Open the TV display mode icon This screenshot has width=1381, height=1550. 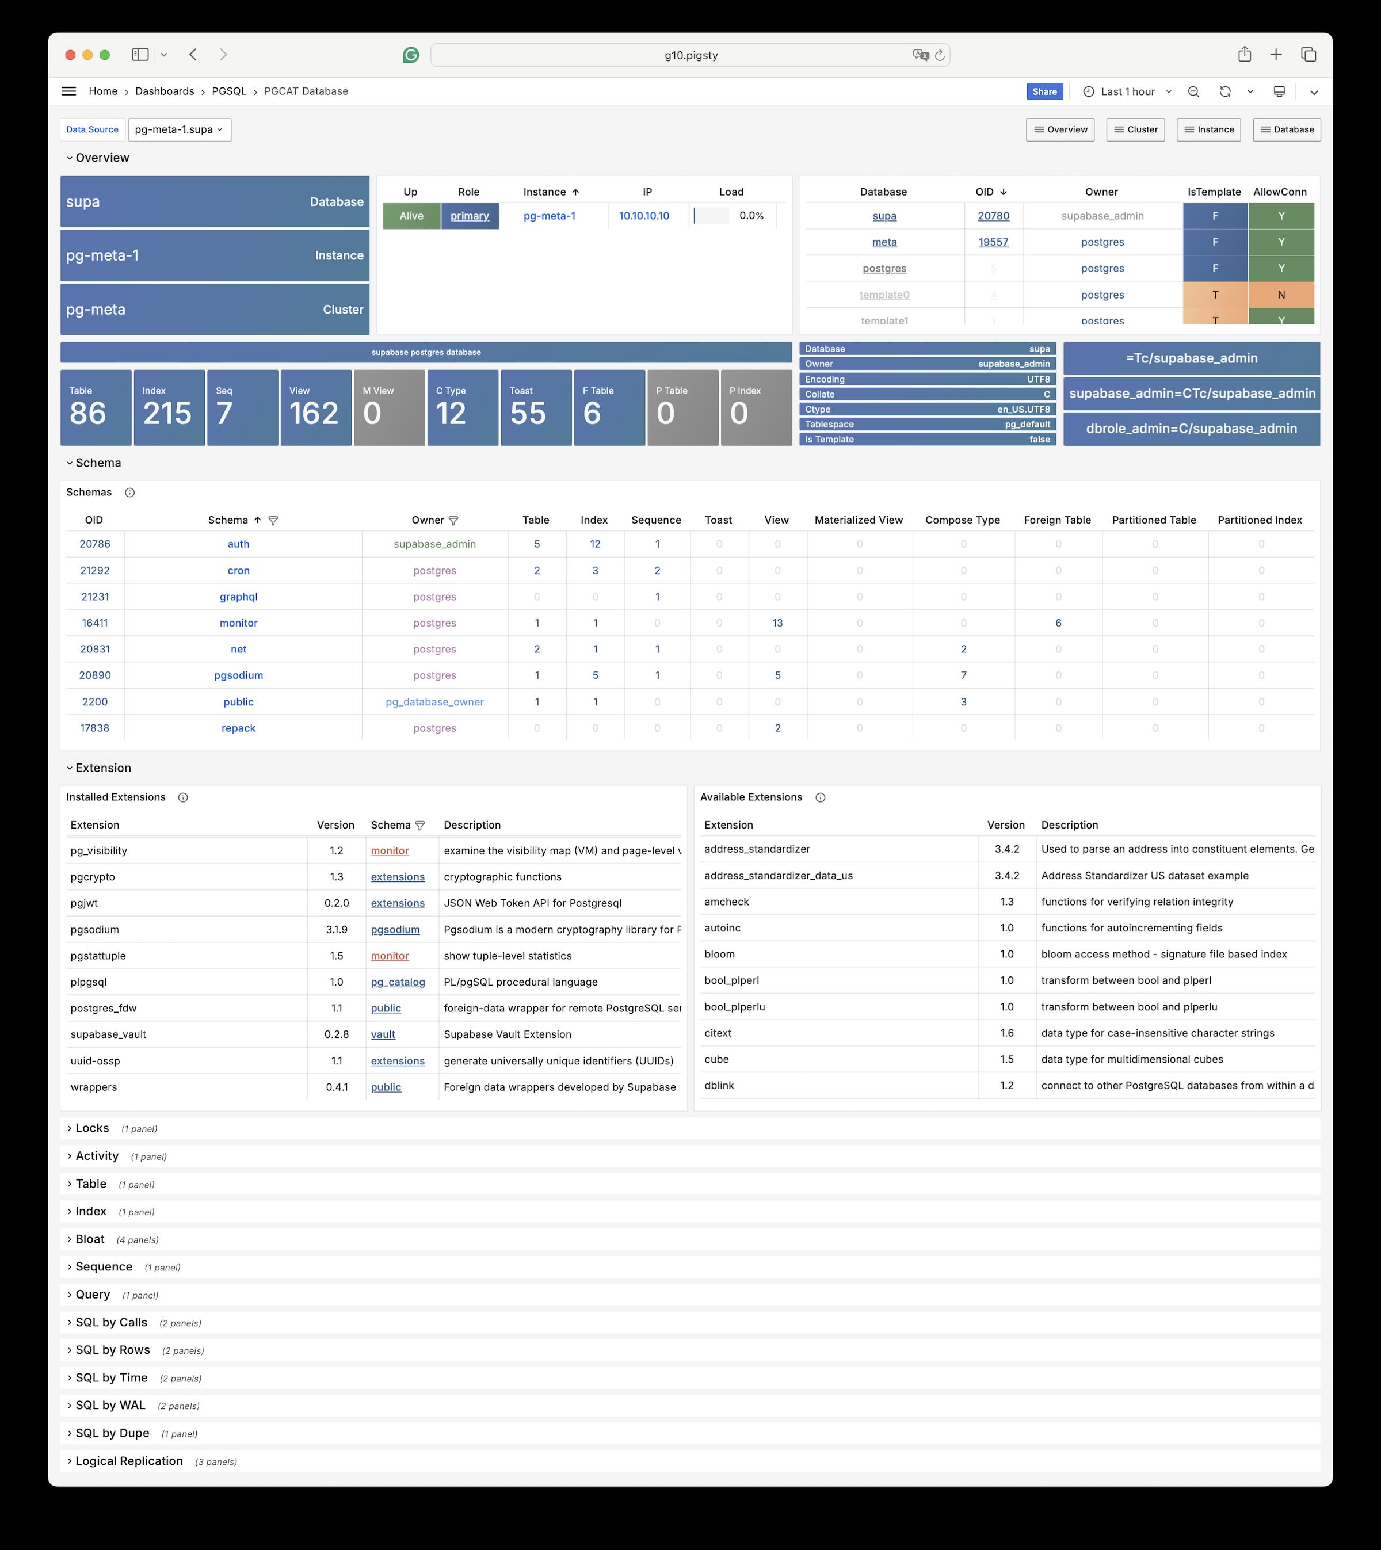click(1279, 92)
